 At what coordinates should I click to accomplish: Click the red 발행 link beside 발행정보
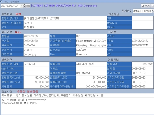[x=18, y=14]
